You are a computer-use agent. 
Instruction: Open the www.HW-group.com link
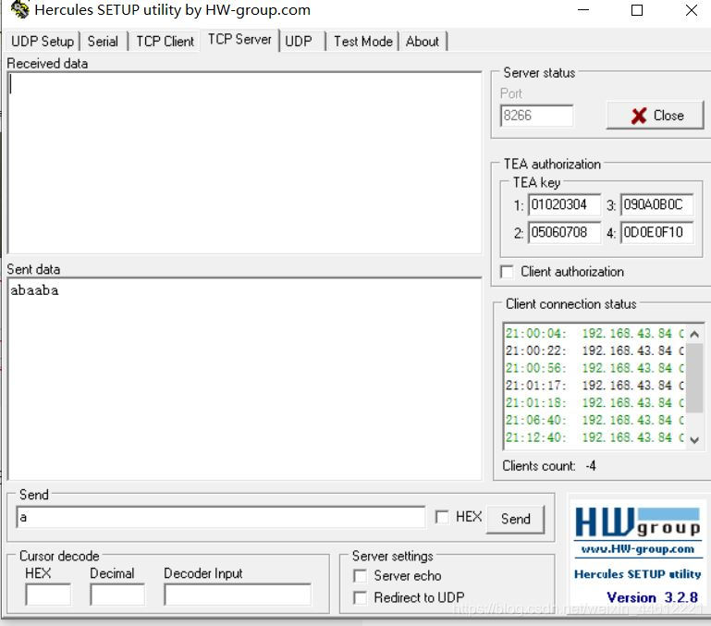point(638,549)
